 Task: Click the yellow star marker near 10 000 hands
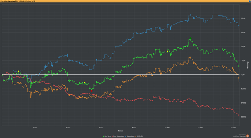coord(167,51)
